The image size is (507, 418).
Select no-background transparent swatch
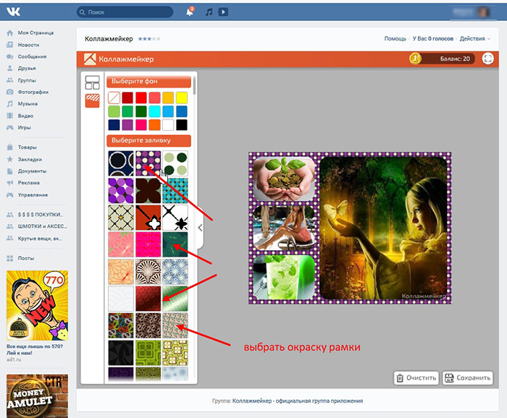pyautogui.click(x=114, y=98)
